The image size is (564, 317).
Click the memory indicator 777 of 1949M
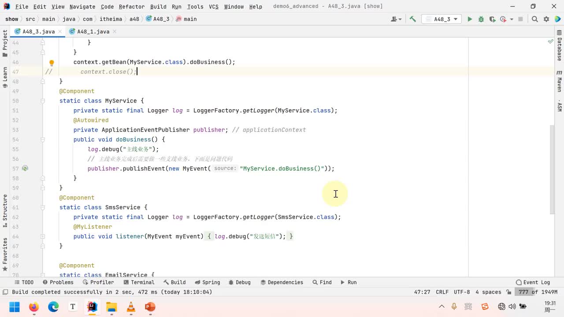(538, 292)
